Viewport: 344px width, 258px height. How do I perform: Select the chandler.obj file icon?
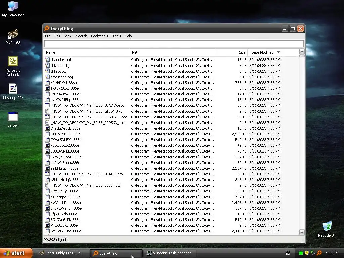point(47,60)
